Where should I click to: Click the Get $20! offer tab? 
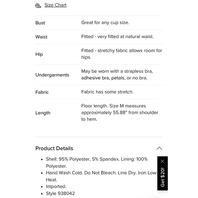click(x=162, y=177)
